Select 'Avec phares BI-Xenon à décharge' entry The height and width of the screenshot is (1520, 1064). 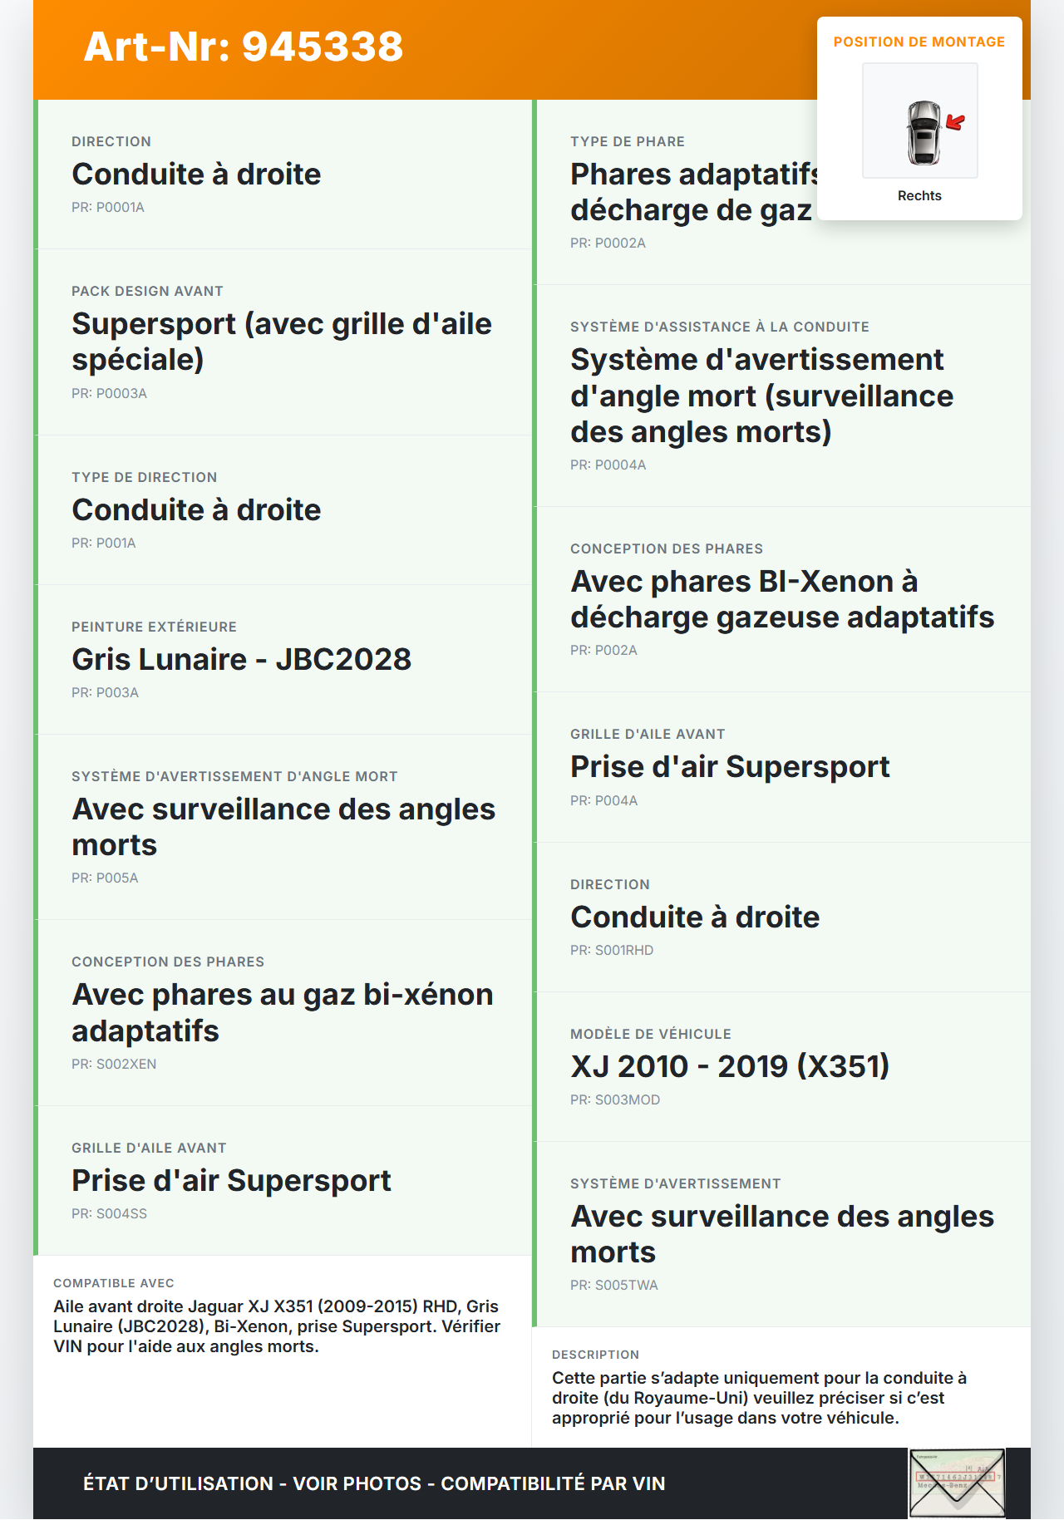click(781, 600)
